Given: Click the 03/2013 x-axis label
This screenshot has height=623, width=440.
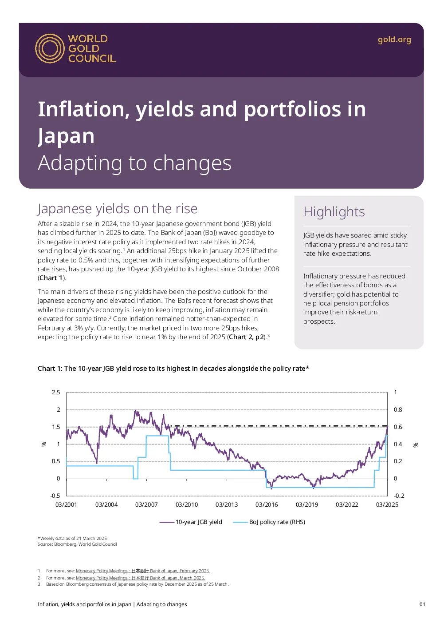Looking at the screenshot, I should point(227,505).
